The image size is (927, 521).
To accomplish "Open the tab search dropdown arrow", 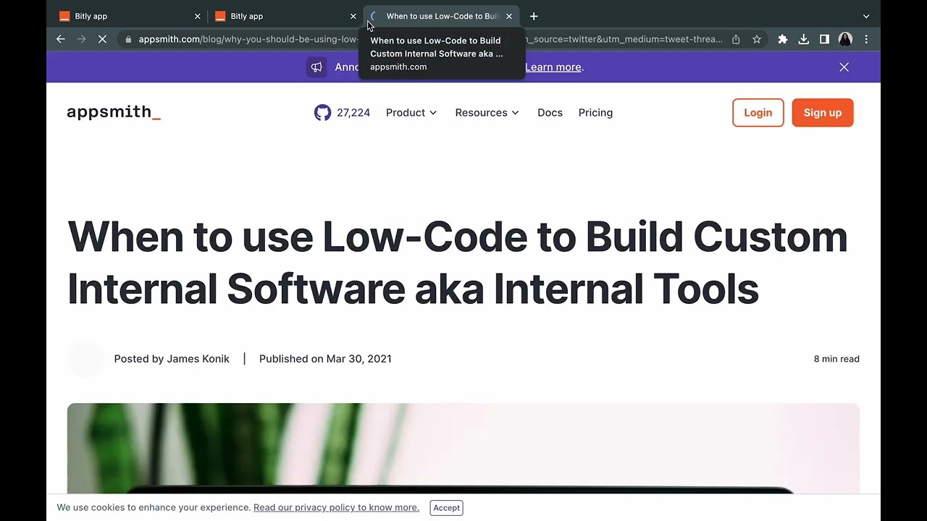I will coord(866,16).
